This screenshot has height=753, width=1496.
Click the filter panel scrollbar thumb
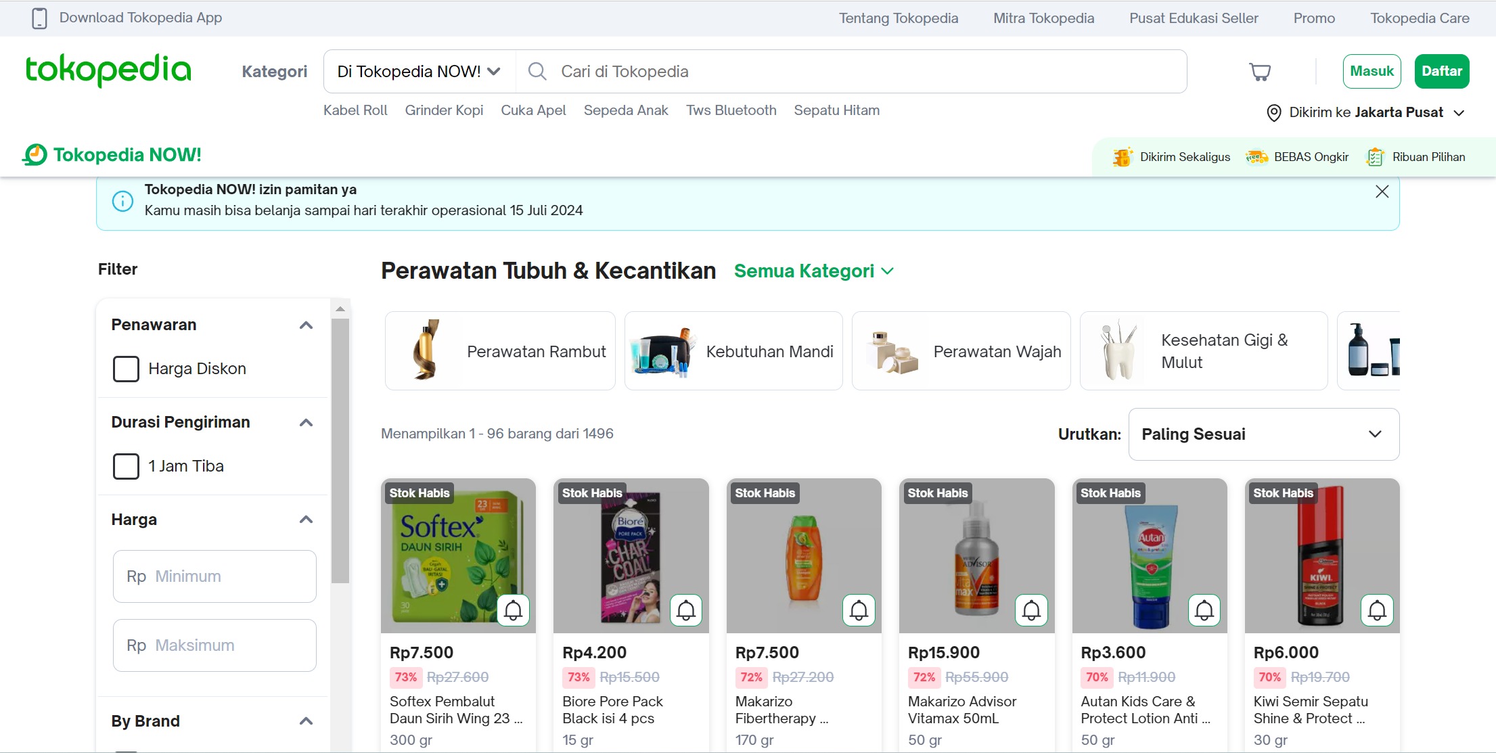tap(340, 451)
